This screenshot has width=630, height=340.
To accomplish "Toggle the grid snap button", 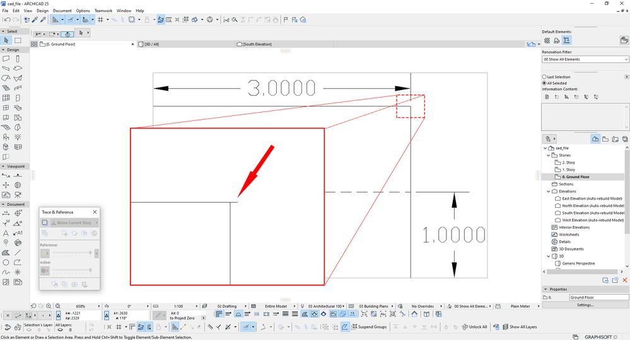I will (100, 20).
